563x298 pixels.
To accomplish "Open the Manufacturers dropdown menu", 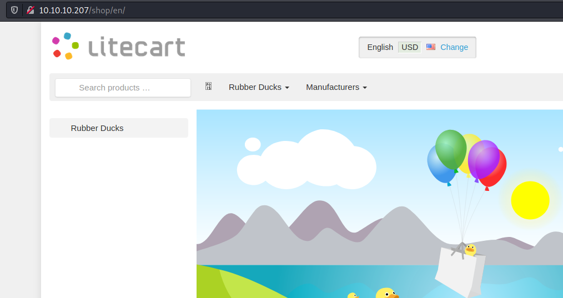I will [336, 87].
